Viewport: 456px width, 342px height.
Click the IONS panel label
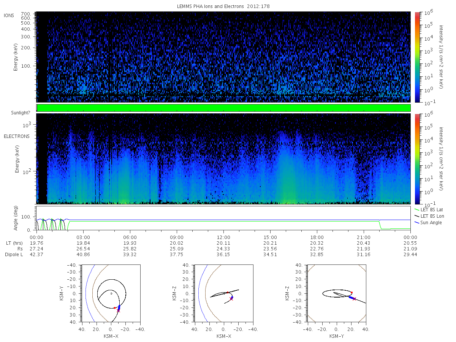pyautogui.click(x=9, y=15)
